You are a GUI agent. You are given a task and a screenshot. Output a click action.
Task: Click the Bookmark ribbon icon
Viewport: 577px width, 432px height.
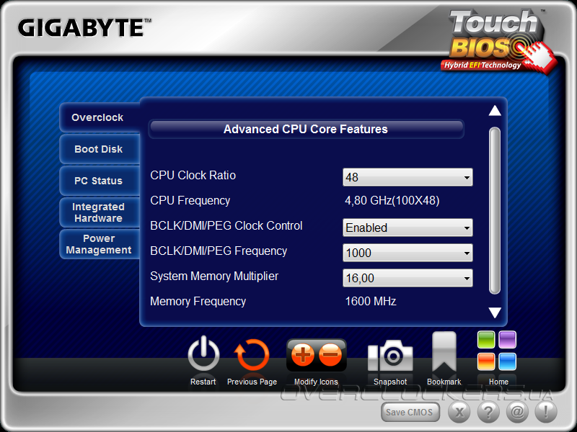(444, 352)
